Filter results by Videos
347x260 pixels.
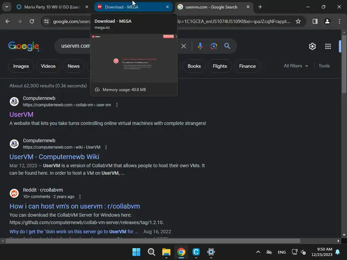(48, 66)
